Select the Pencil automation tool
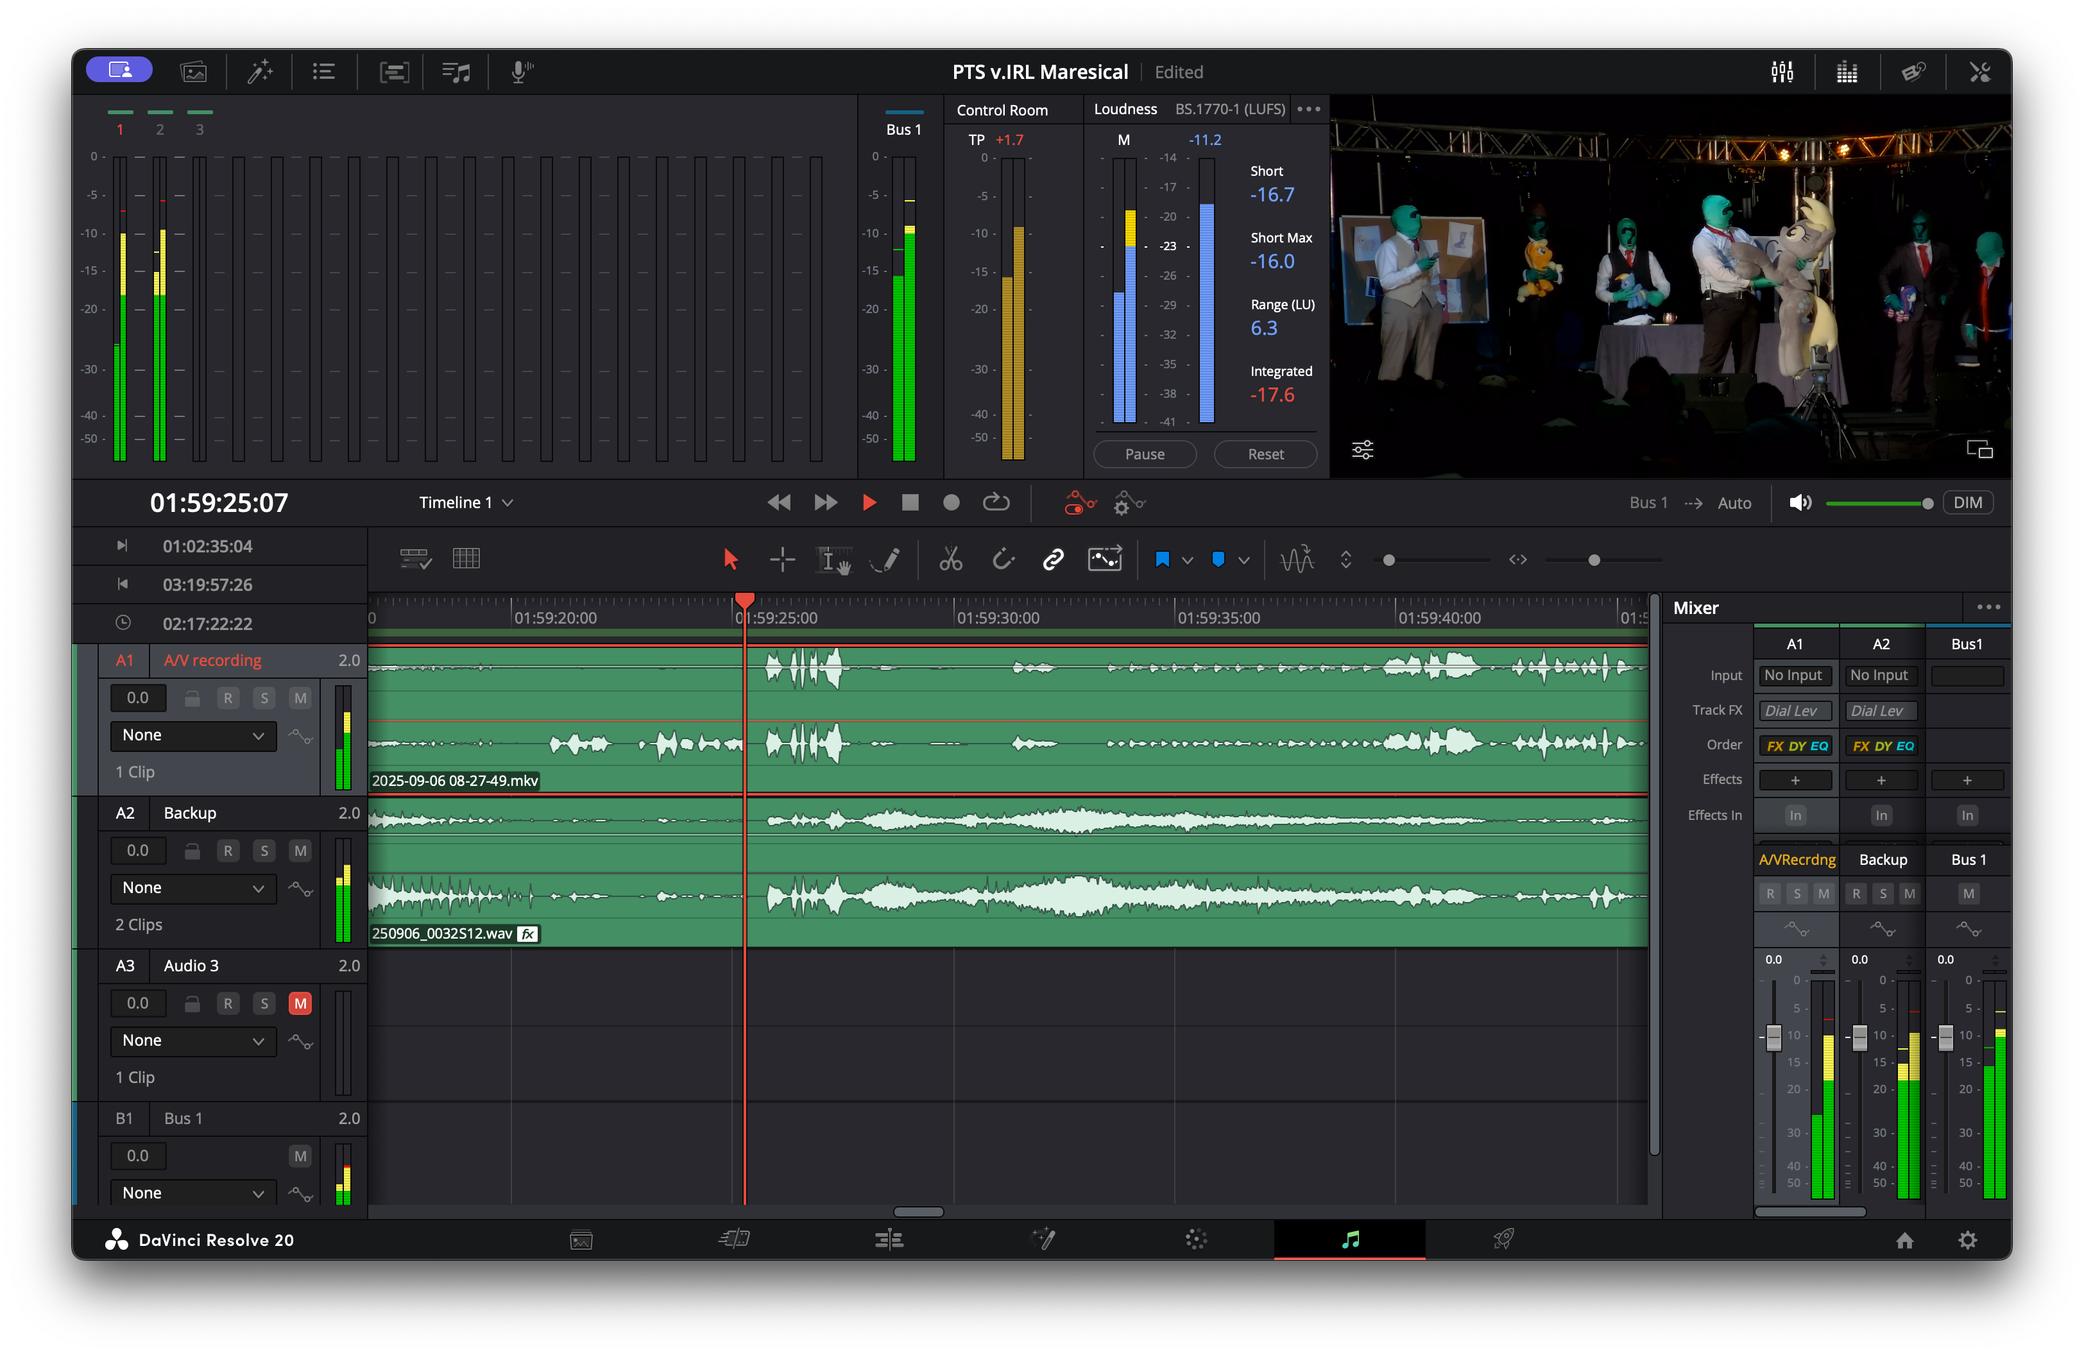Screen dimensions: 2084x1355 click(x=885, y=559)
